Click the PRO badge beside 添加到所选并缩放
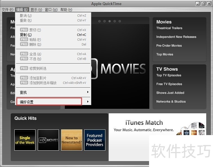Image resolution: width=213 pixels, height=167 pixels. [x=24, y=83]
